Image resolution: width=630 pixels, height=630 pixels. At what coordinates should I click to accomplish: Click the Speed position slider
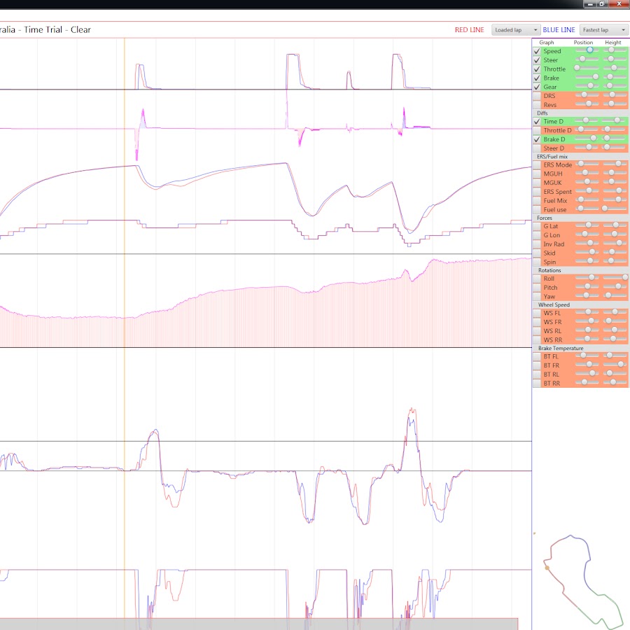click(587, 50)
